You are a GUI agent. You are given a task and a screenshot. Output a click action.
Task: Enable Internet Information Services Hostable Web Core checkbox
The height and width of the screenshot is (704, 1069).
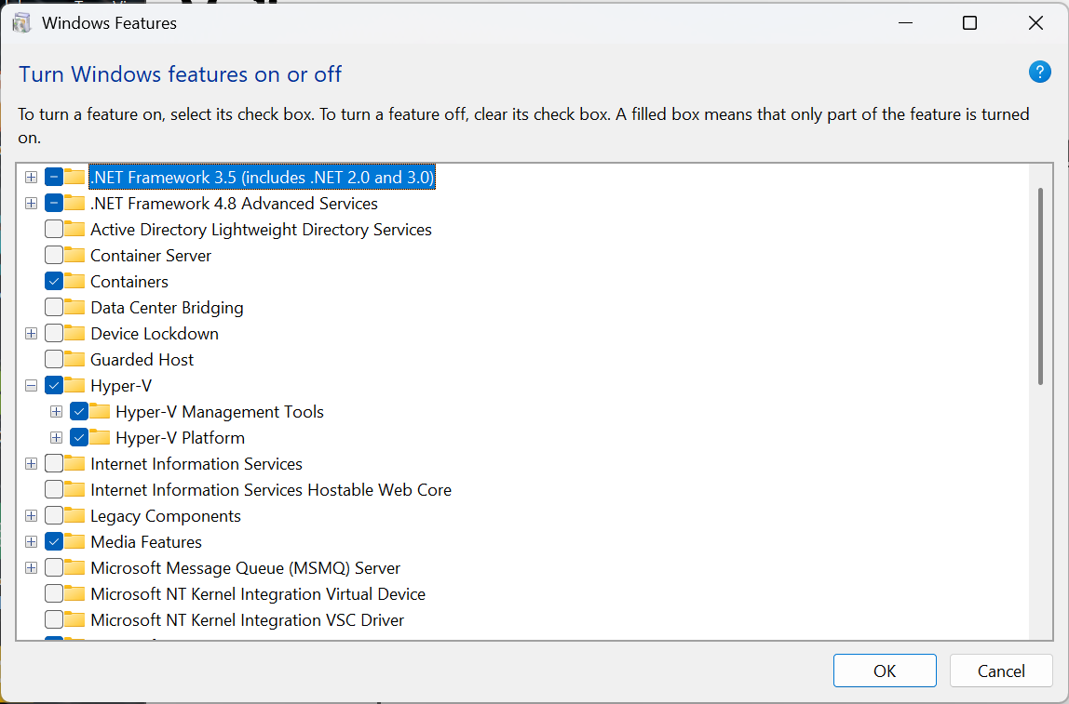click(54, 489)
